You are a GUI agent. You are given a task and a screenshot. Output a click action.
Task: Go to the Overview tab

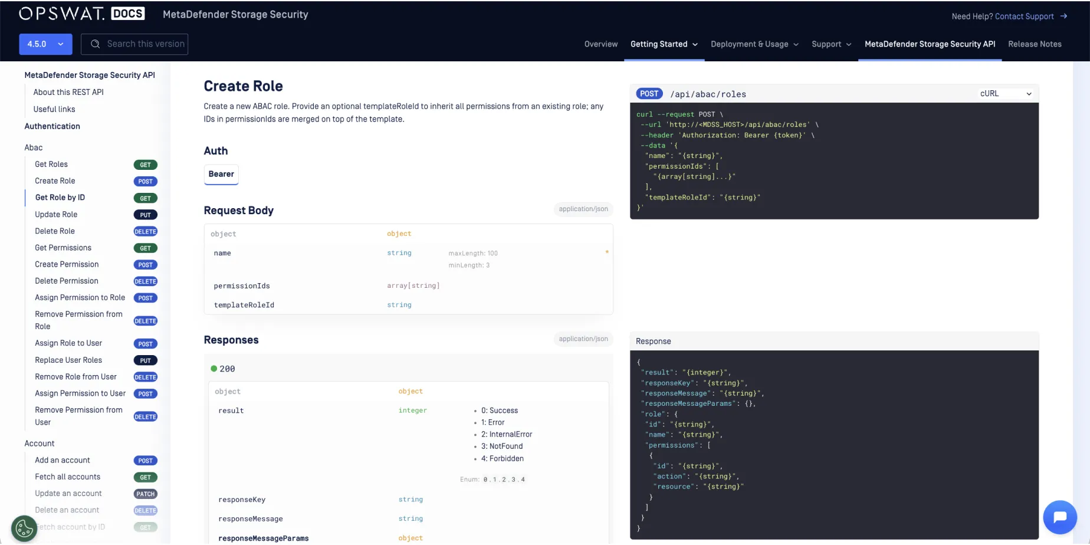pyautogui.click(x=600, y=44)
